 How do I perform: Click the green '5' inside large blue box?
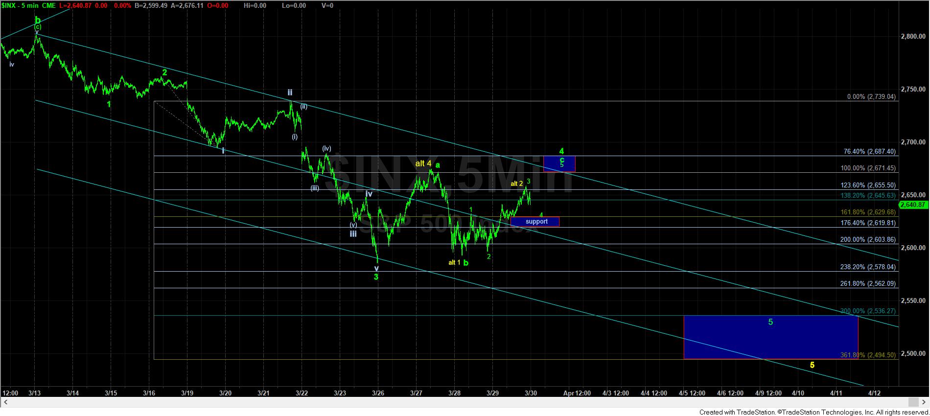(770, 322)
